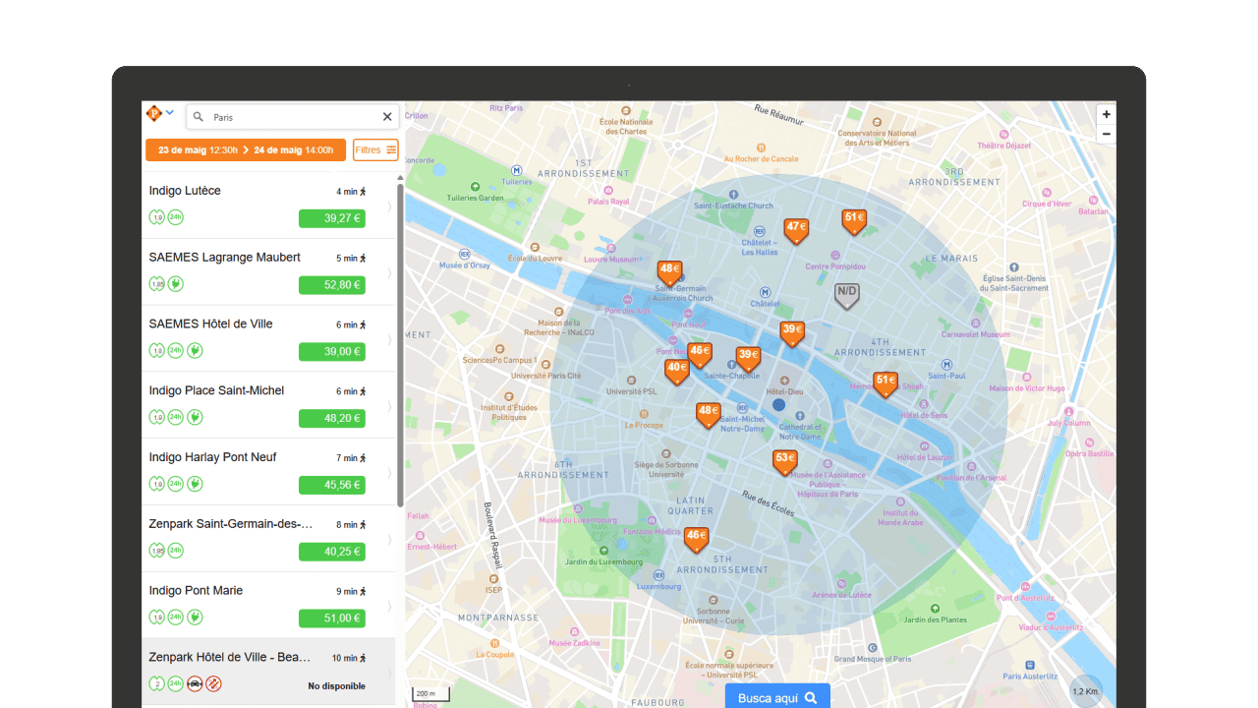Select the SAEMES Hôtel de Ville parking name

[211, 324]
